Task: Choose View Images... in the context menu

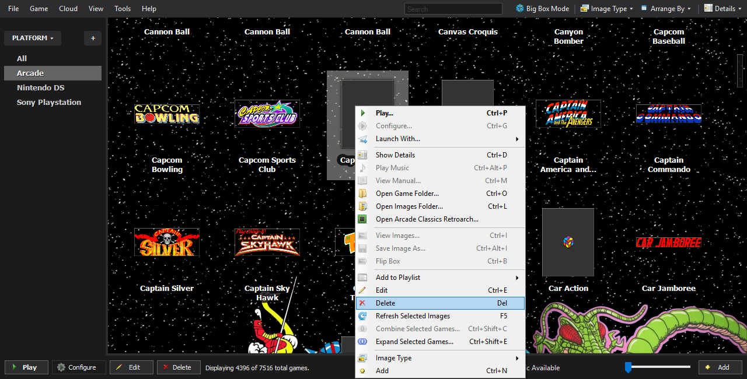Action: tap(441, 236)
